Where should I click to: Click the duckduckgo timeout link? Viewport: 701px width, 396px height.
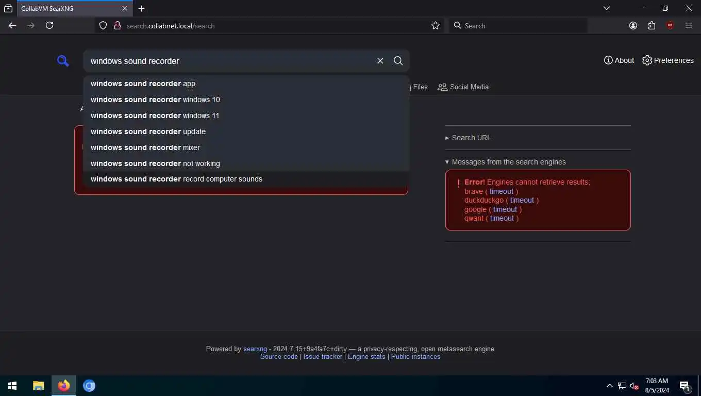tap(522, 200)
